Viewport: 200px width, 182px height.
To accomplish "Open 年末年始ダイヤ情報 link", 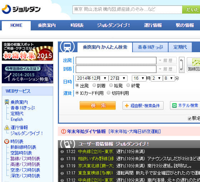I will [86, 131].
